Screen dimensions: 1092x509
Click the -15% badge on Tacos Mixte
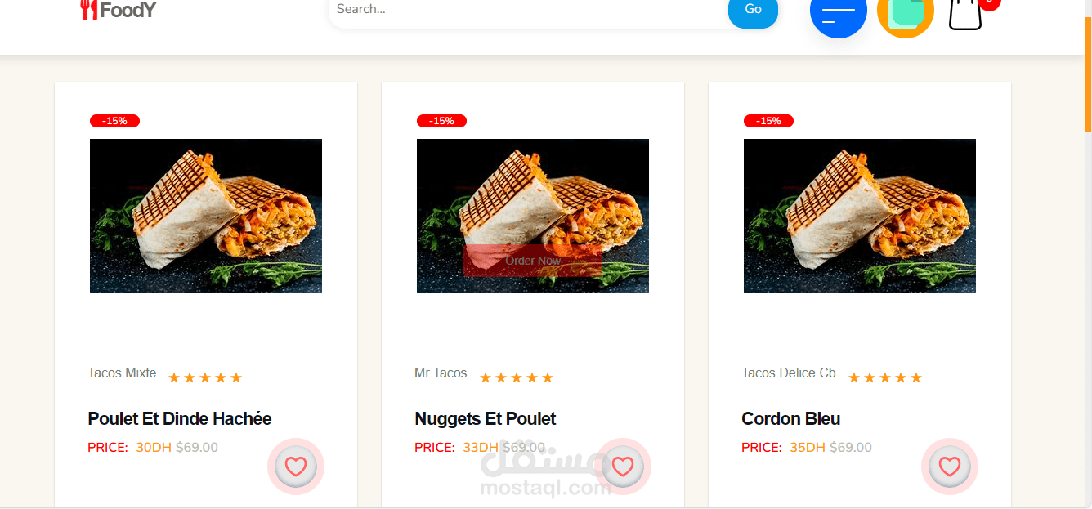pyautogui.click(x=114, y=121)
